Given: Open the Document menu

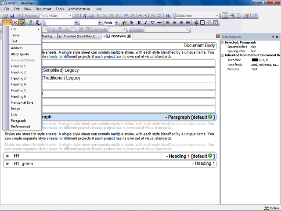Looking at the screenshot, I should coord(43,9).
